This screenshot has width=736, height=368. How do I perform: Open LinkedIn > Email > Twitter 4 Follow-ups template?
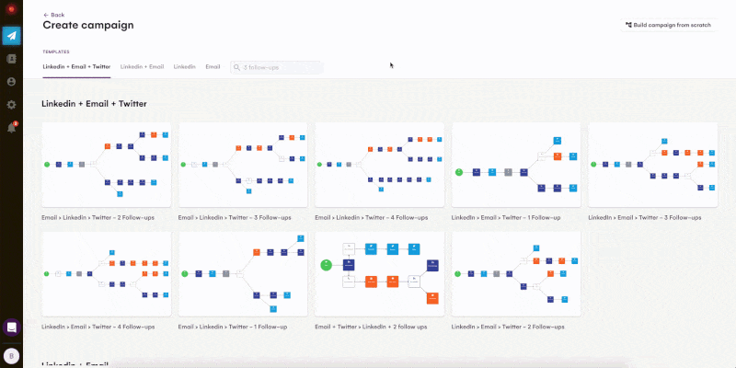106,273
